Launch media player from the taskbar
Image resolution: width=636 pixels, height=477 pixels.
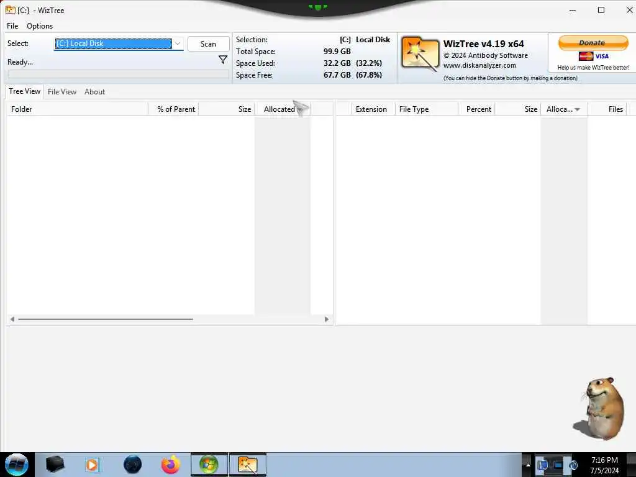click(x=92, y=465)
